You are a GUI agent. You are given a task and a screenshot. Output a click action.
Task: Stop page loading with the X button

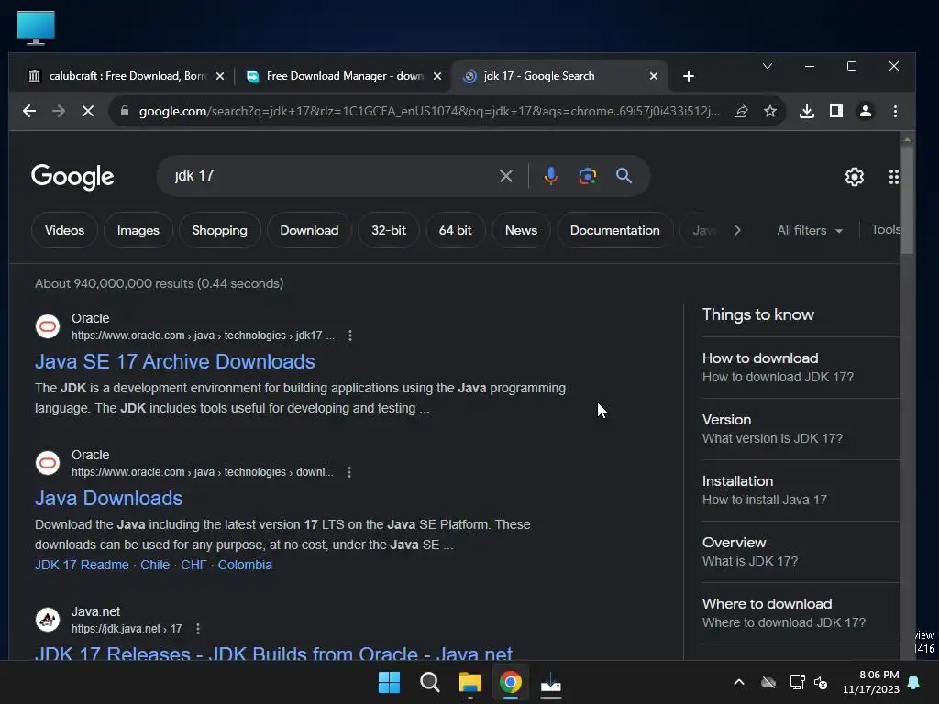coord(88,111)
